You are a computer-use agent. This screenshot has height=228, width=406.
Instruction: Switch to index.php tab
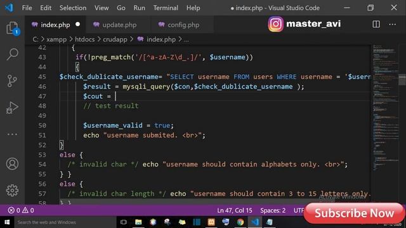tap(56, 25)
